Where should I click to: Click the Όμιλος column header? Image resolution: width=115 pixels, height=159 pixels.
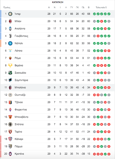click(x=7, y=8)
